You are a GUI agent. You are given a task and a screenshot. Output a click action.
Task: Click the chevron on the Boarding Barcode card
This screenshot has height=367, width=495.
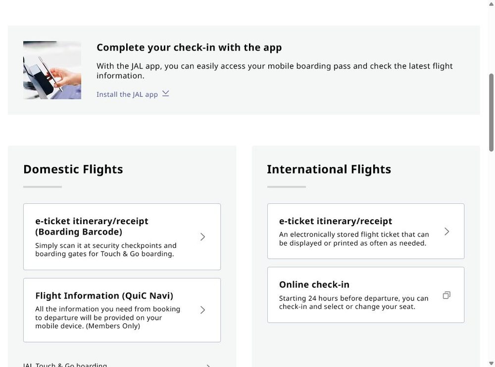[x=202, y=237]
